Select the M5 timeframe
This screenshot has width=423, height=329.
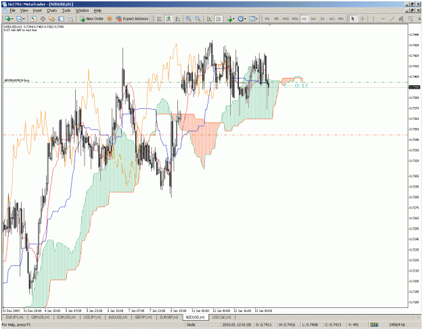(276, 19)
